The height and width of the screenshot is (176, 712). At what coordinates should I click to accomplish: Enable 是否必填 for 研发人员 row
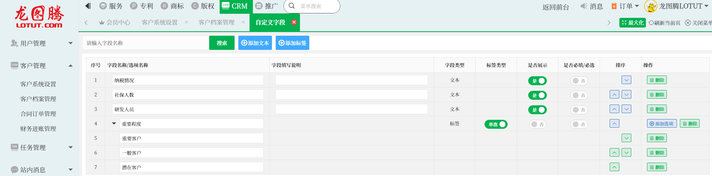(x=579, y=110)
